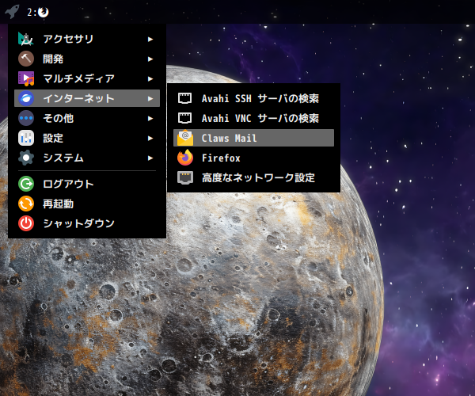
Task: Open the マルチメディア menu entry
Action: 87,78
